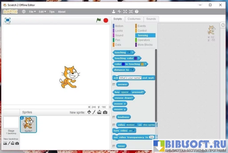Check the loudness reporter checkbox
Viewport: 228px width, 153px height.
[114, 117]
